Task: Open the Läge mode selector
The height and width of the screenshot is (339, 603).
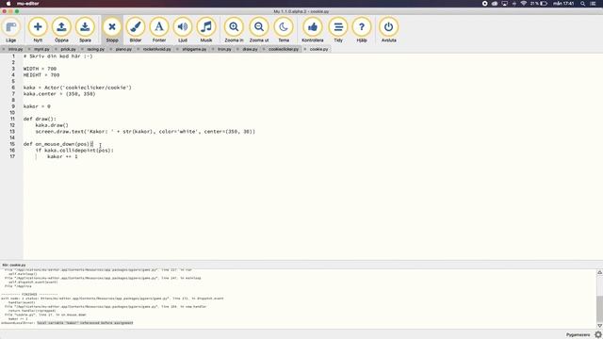Action: 10,29
